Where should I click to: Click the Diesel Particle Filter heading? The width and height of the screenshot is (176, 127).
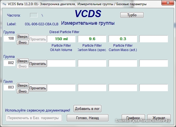click(x=64, y=32)
